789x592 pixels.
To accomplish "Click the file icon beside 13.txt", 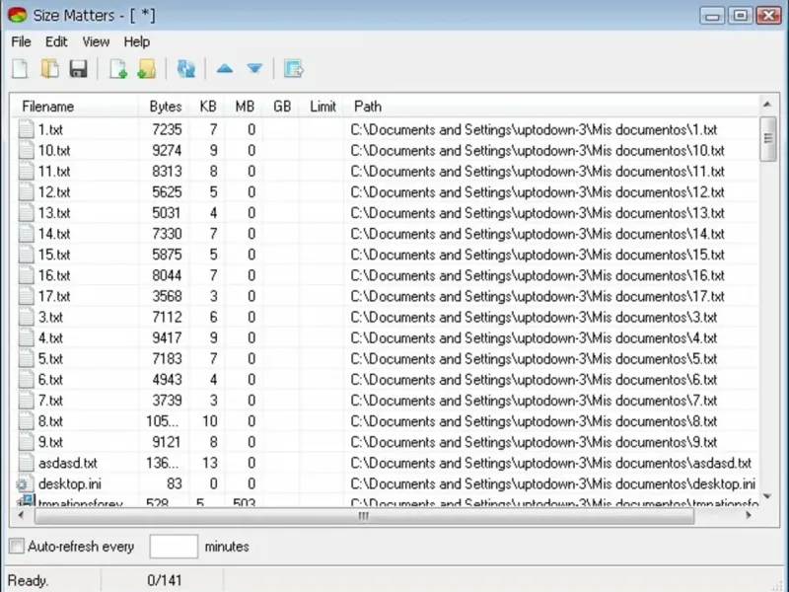I will tap(27, 213).
